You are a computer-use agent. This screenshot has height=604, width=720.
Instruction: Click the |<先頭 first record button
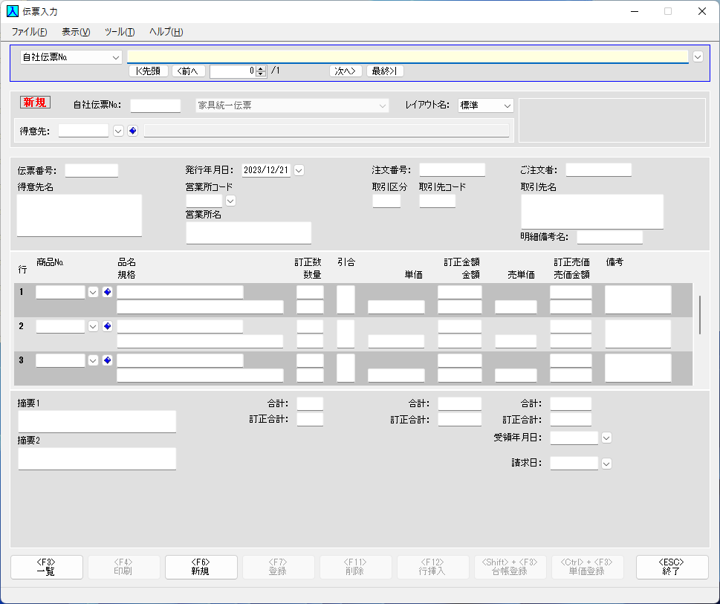tap(149, 71)
